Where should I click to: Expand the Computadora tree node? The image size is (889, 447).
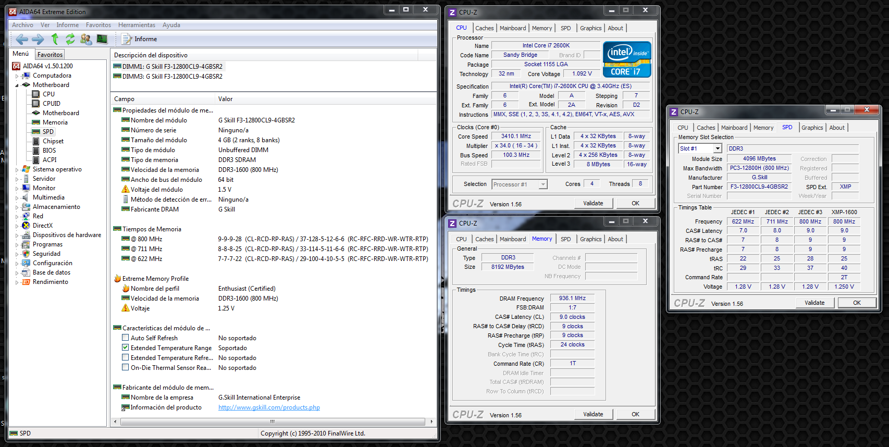pos(17,76)
